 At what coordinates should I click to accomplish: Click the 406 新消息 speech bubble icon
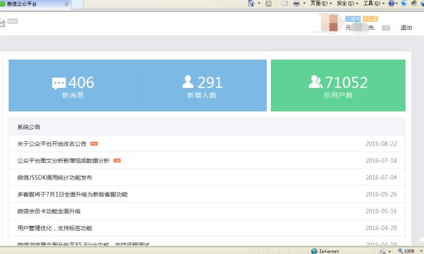(x=59, y=84)
